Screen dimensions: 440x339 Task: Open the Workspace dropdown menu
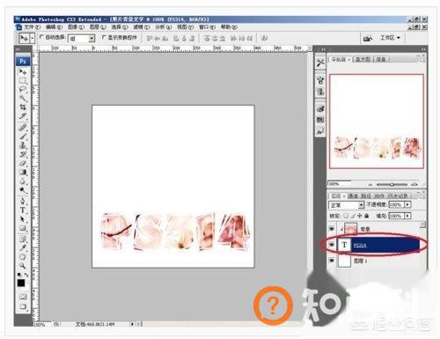390,38
